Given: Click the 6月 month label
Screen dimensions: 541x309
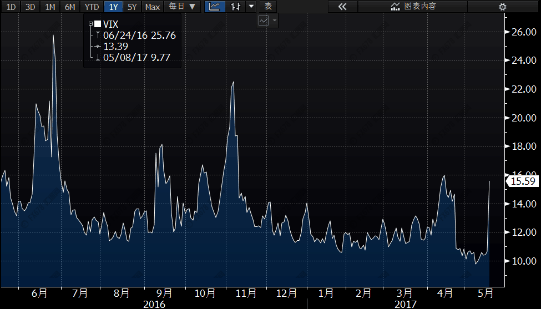Looking at the screenshot, I should (39, 293).
